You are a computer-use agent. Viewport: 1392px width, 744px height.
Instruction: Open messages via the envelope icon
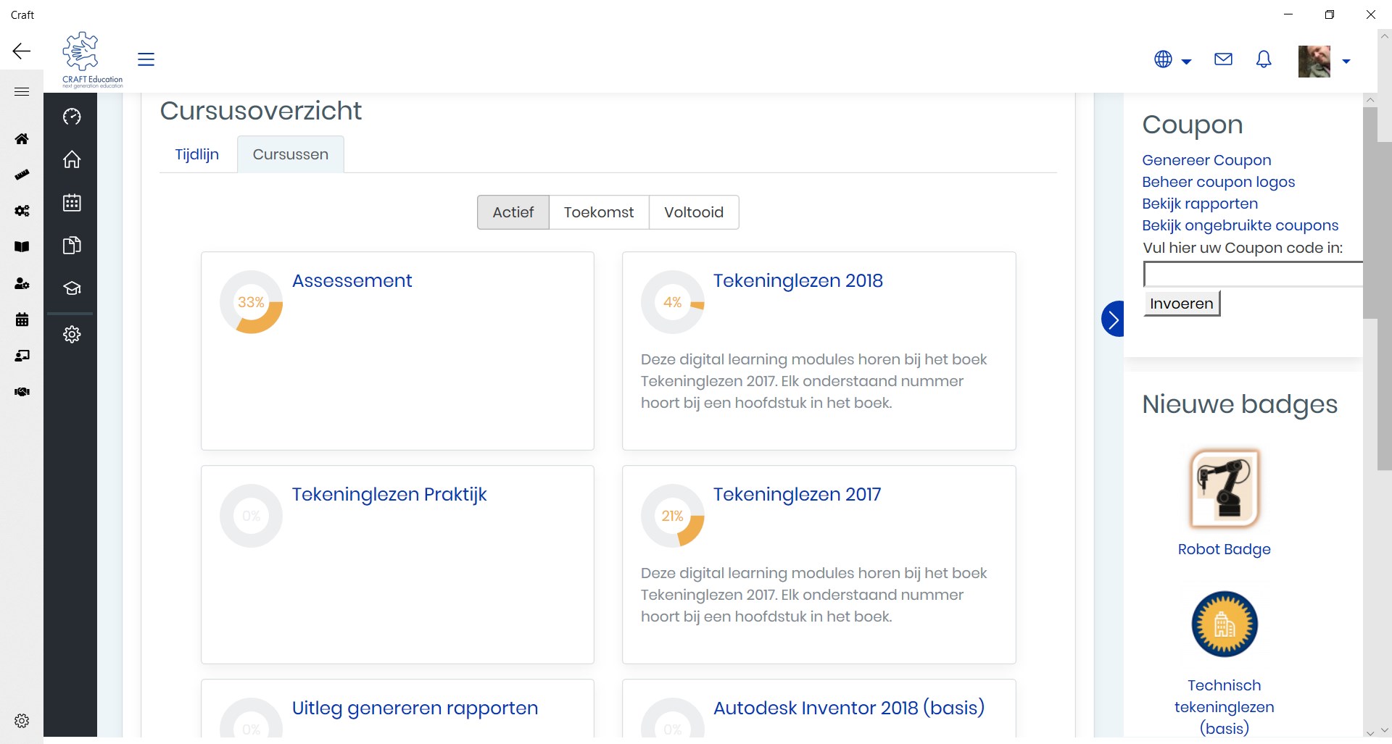tap(1223, 59)
